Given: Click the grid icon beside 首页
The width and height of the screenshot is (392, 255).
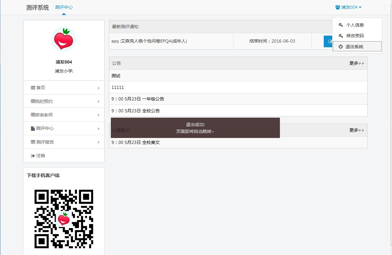Looking at the screenshot, I should (x=33, y=88).
